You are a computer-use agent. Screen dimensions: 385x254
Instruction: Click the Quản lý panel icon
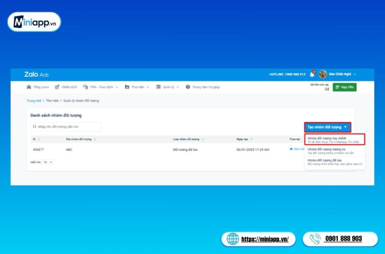[158, 87]
